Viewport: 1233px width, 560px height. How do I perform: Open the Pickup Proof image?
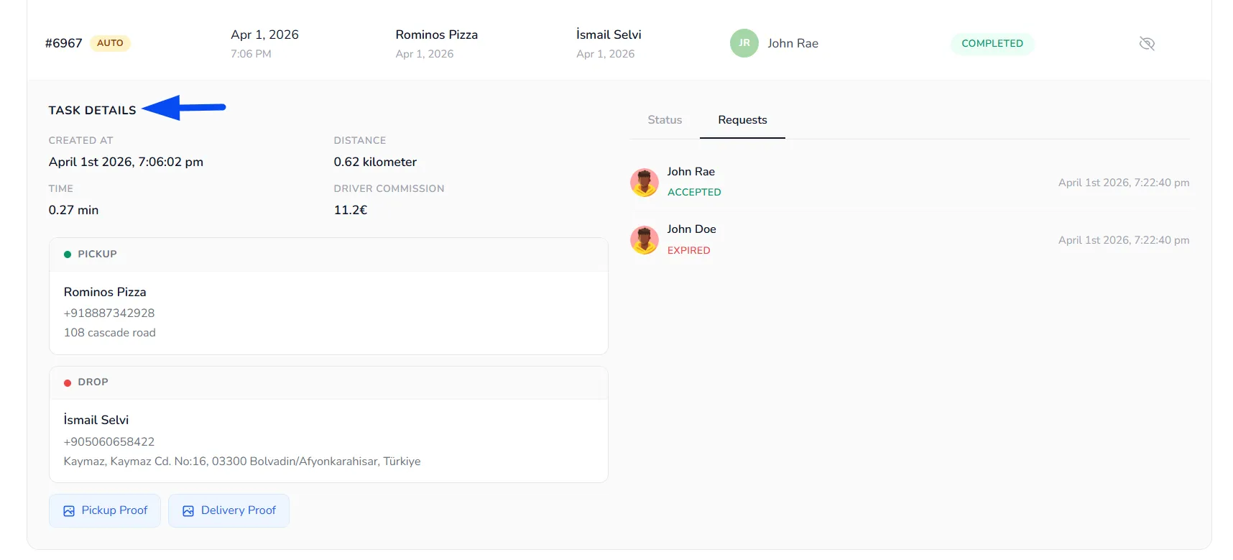coord(105,510)
